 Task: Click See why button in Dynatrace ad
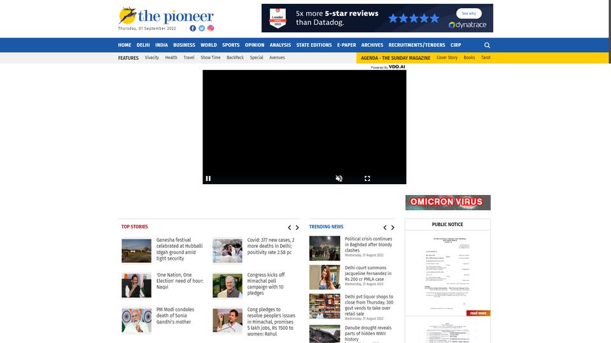pos(469,13)
